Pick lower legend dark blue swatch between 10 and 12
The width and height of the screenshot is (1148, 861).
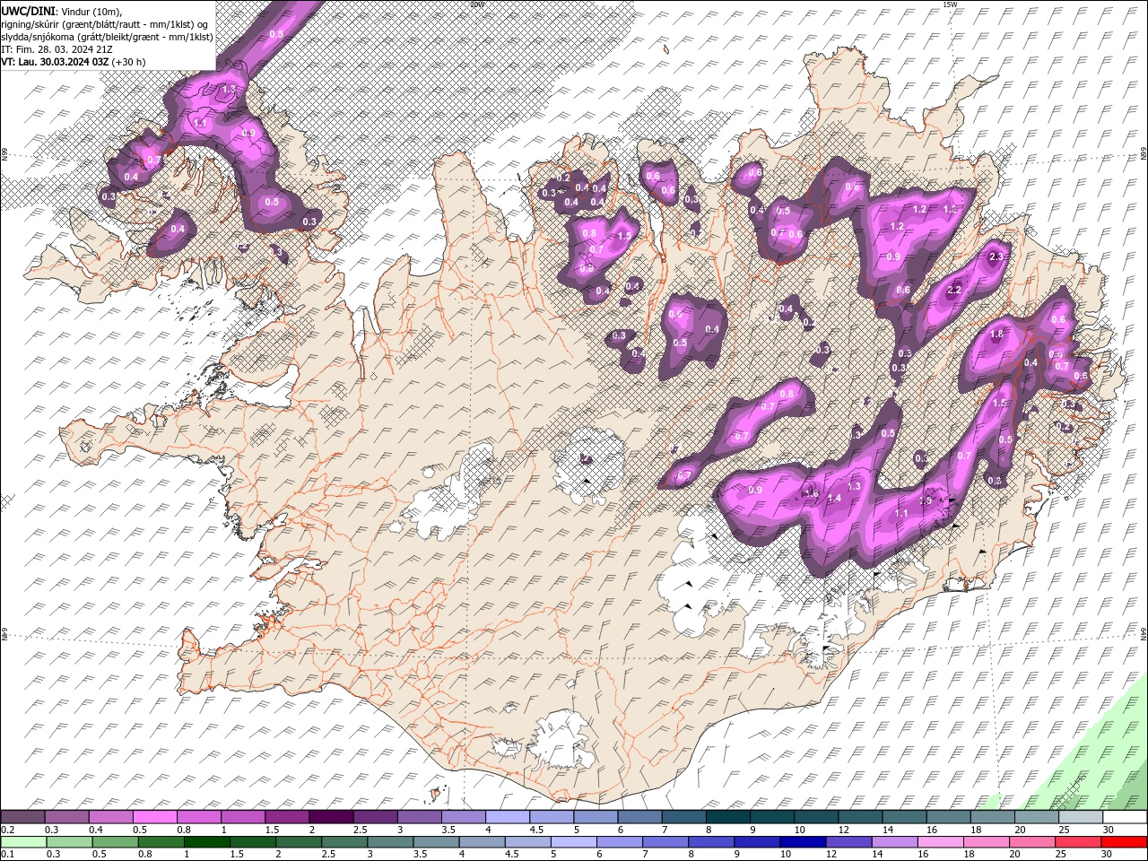click(803, 842)
